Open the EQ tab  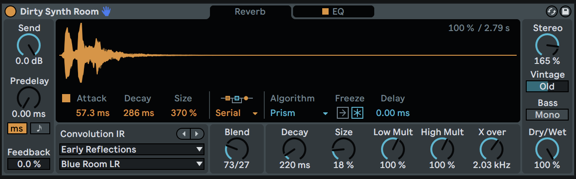coord(333,12)
